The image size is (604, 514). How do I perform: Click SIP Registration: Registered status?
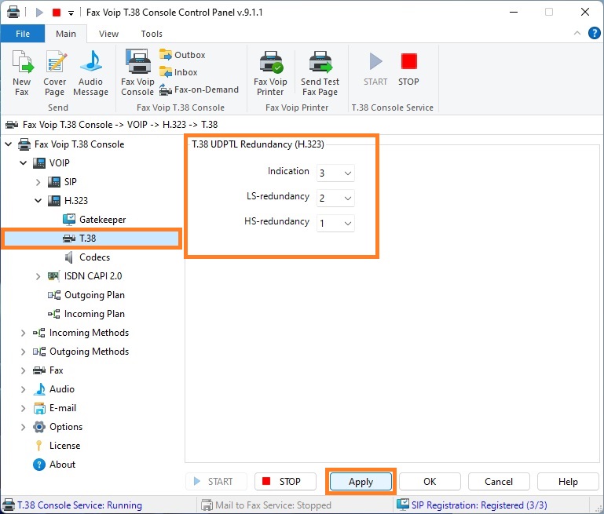(479, 505)
